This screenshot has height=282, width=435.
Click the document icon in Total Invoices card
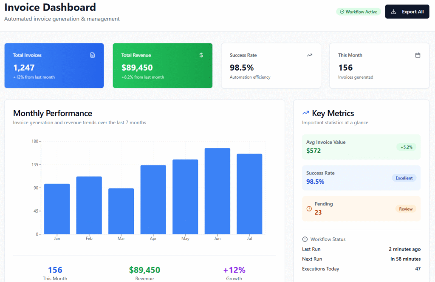[x=93, y=55]
